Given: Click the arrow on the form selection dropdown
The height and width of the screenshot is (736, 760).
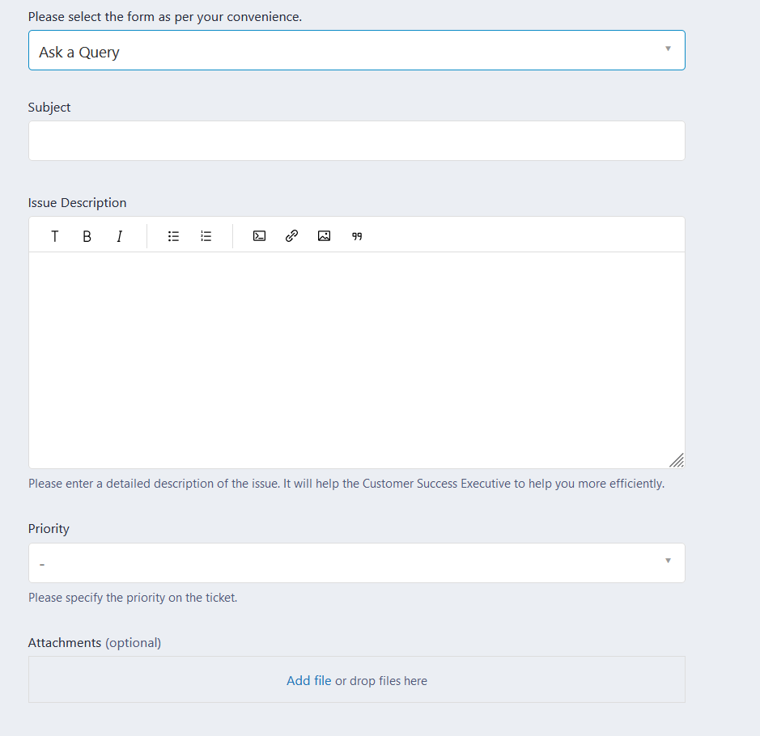Looking at the screenshot, I should coord(668,49).
